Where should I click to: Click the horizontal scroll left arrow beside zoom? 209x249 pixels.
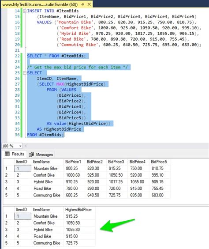[x=25, y=146]
